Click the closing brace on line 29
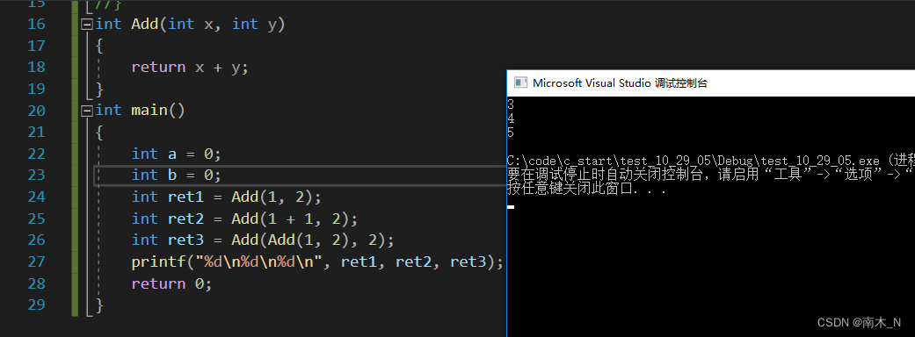This screenshot has height=337, width=915. point(99,305)
